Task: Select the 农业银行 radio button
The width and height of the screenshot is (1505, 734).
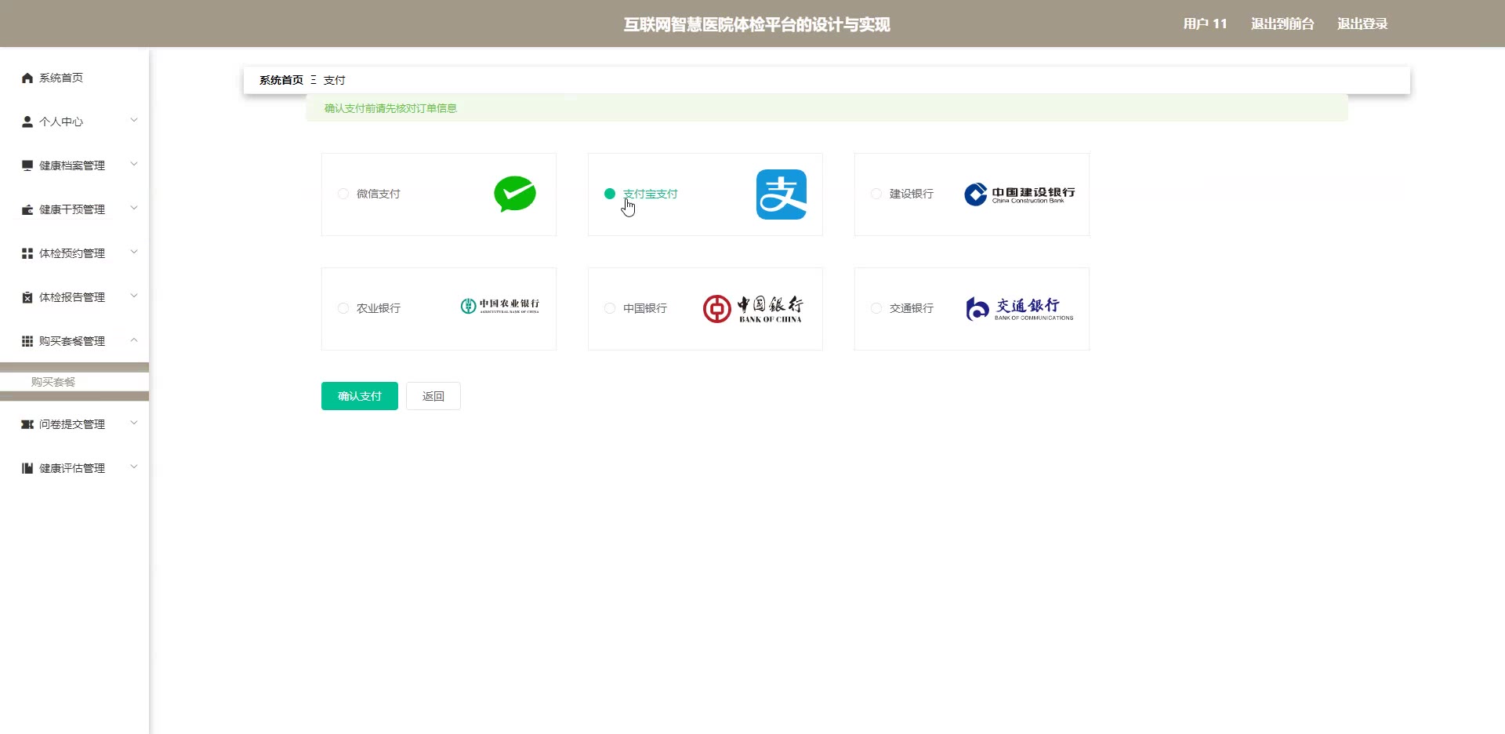Action: point(343,308)
